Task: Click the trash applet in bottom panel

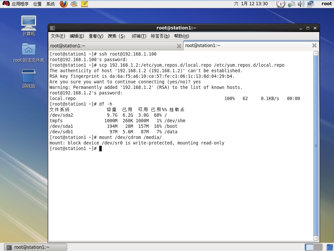Action: click(330, 247)
